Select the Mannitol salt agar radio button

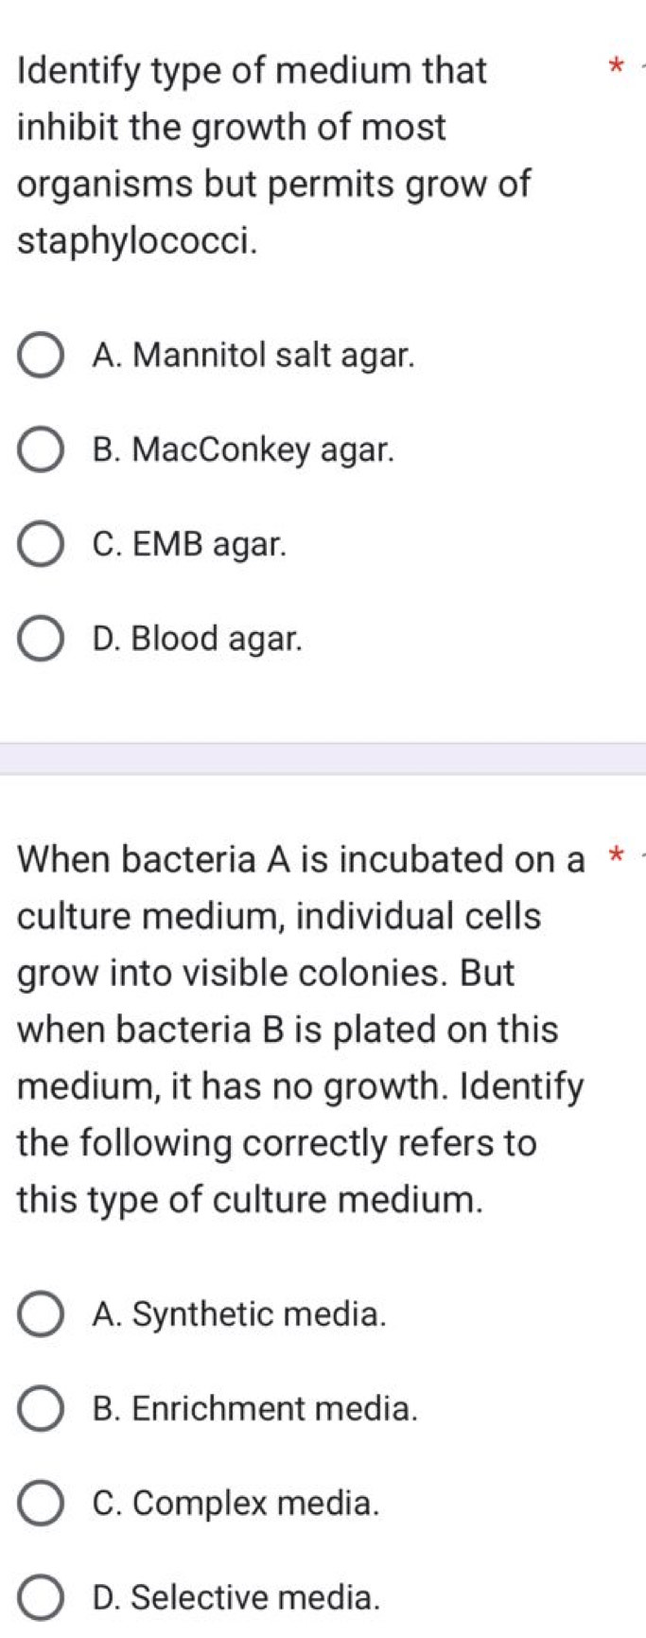[41, 356]
